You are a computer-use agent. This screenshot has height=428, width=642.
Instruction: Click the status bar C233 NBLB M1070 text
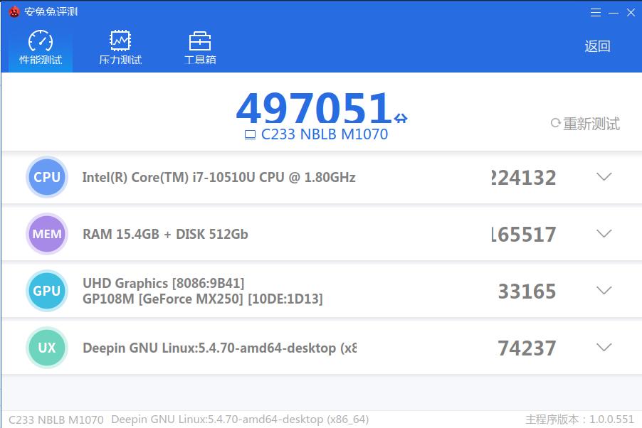click(56, 419)
